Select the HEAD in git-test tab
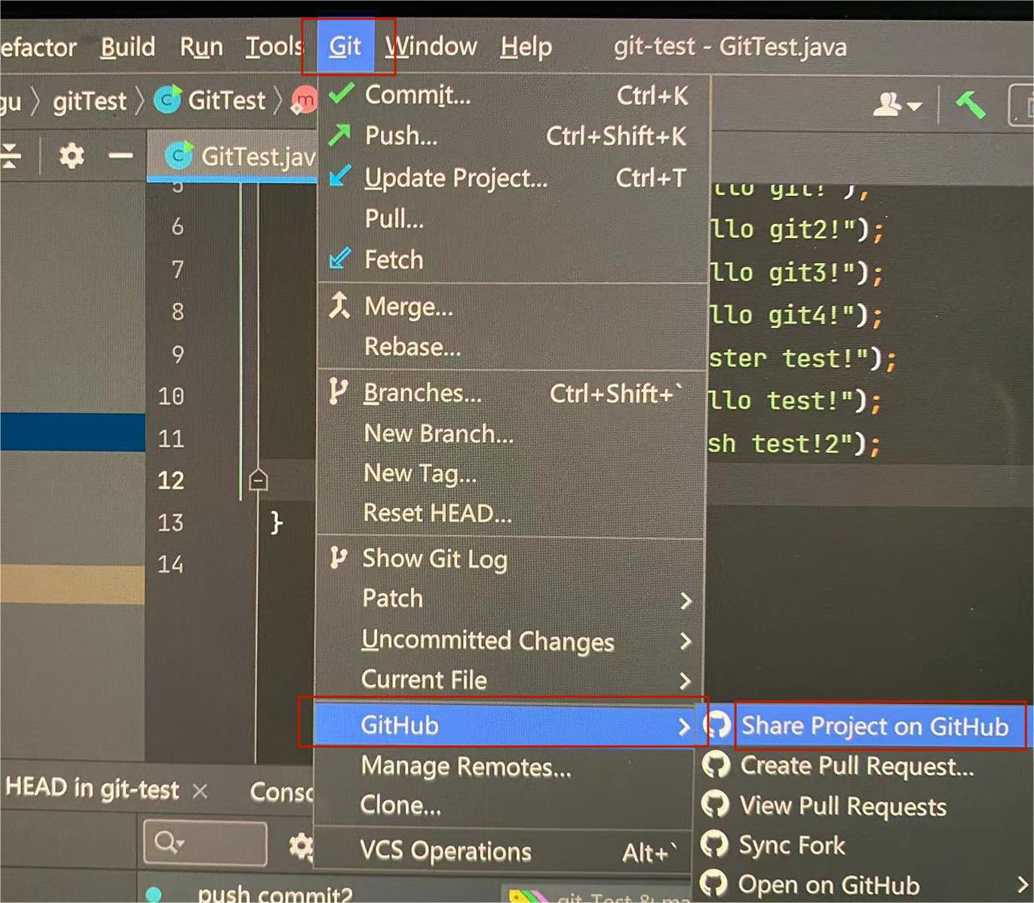The height and width of the screenshot is (903, 1034). [x=92, y=789]
